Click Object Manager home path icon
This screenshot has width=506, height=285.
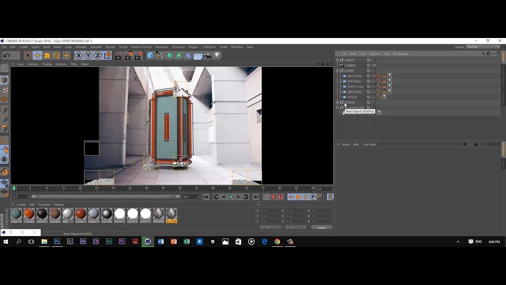(x=488, y=54)
